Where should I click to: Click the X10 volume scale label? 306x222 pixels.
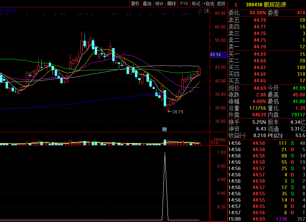214,143
